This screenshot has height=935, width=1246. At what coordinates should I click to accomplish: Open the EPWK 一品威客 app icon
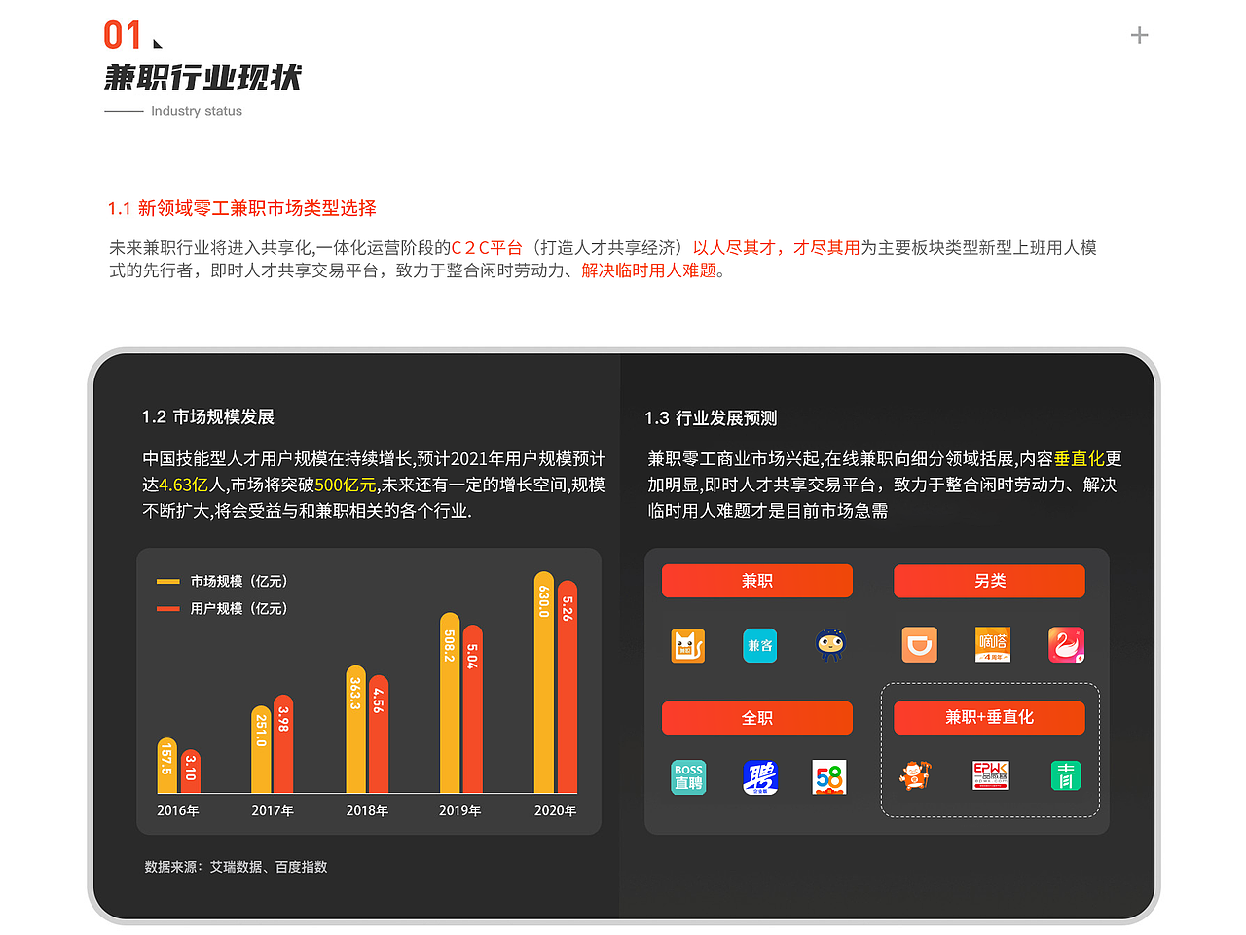(x=991, y=775)
